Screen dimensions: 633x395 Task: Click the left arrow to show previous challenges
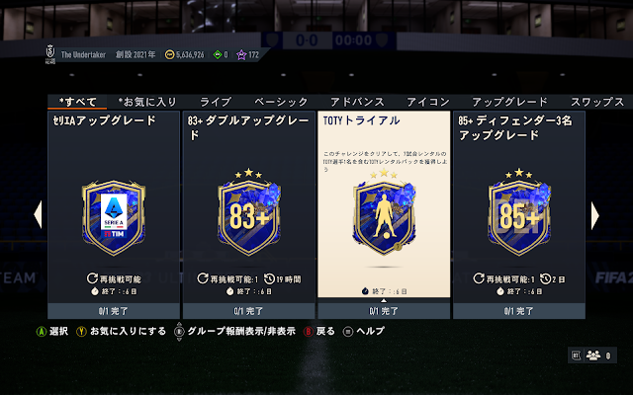(x=38, y=215)
